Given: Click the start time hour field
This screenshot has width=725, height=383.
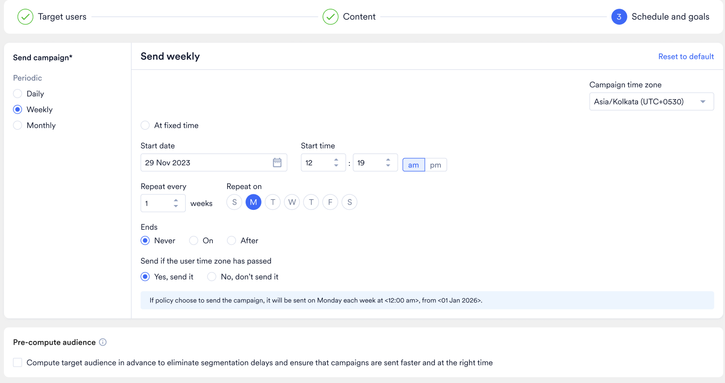Looking at the screenshot, I should pos(323,162).
